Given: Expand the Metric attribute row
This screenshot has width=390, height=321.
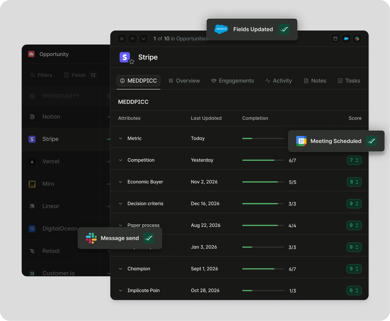Looking at the screenshot, I should click(x=120, y=138).
